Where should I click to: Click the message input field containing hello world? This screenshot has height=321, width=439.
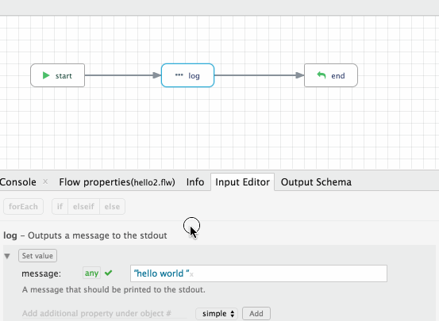click(x=259, y=273)
